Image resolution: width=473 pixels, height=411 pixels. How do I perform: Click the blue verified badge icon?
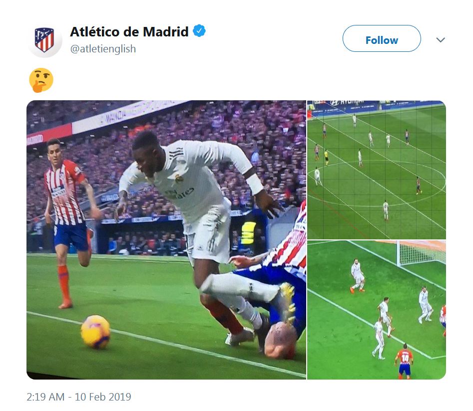[x=199, y=31]
